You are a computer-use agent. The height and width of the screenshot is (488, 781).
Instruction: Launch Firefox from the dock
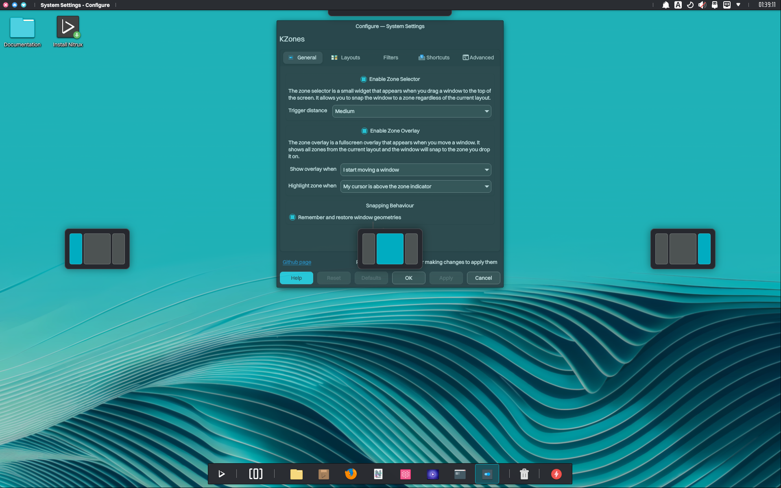(351, 474)
